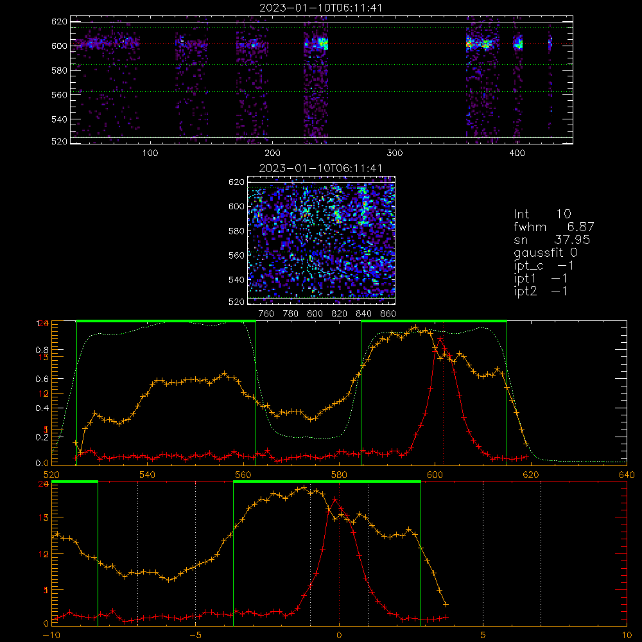Click x-axis label 520 of the third plot
Screen dimensions: 642x642
(x=51, y=475)
